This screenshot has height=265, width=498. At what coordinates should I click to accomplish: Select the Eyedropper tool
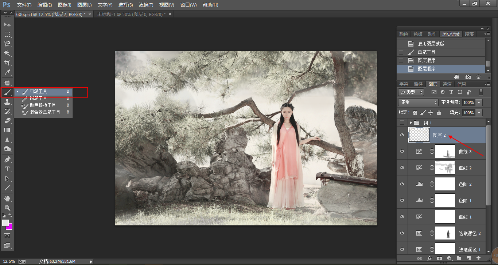click(x=7, y=72)
